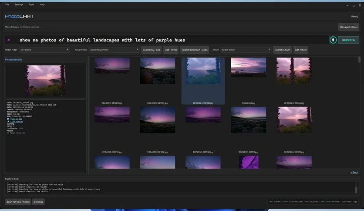Click the 'No folders selected' text
Image resolution: width=364 pixels, height=211 pixels.
[30, 27]
